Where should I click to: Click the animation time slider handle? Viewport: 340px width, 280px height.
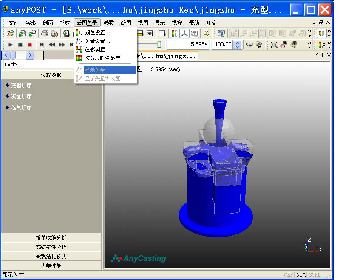point(159,45)
